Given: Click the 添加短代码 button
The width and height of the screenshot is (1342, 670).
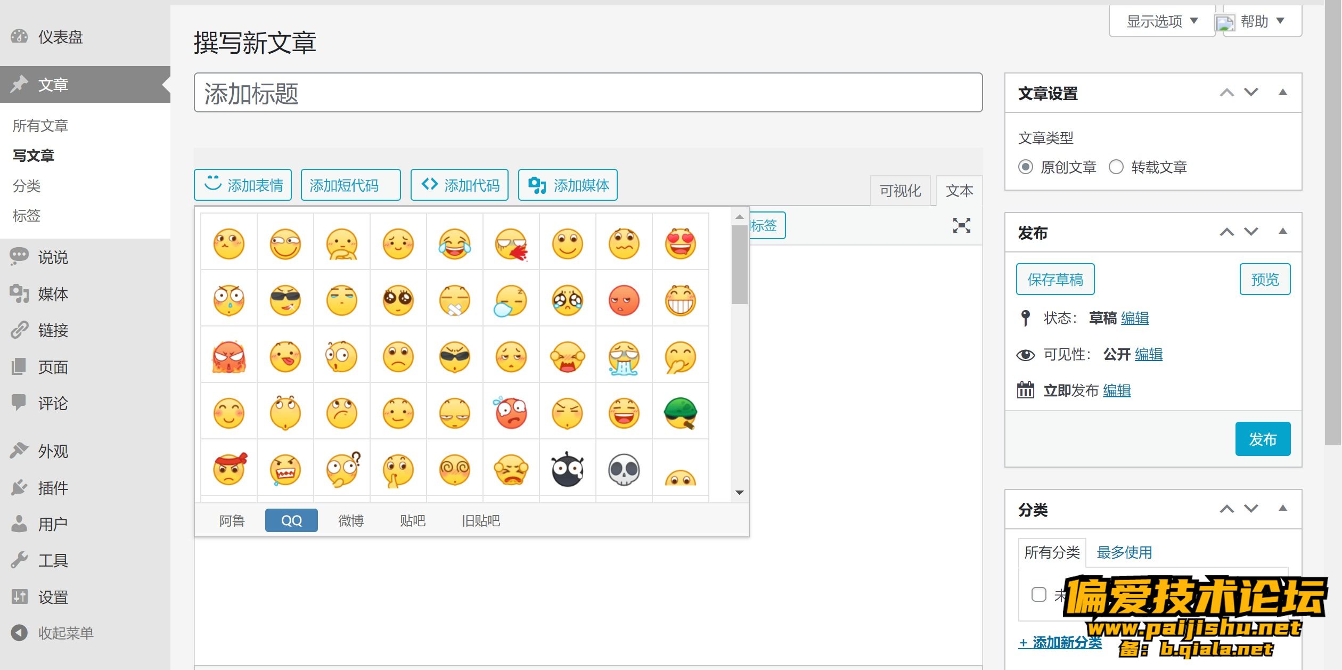Looking at the screenshot, I should pyautogui.click(x=350, y=185).
